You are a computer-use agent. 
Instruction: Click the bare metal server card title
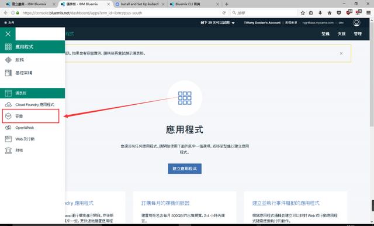[x=165, y=203]
